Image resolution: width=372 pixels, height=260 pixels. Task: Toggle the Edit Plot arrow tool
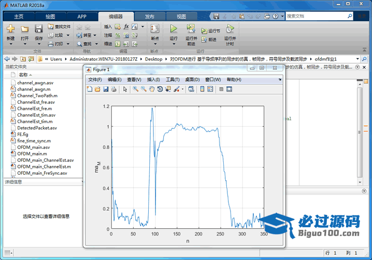pyautogui.click(x=125, y=89)
